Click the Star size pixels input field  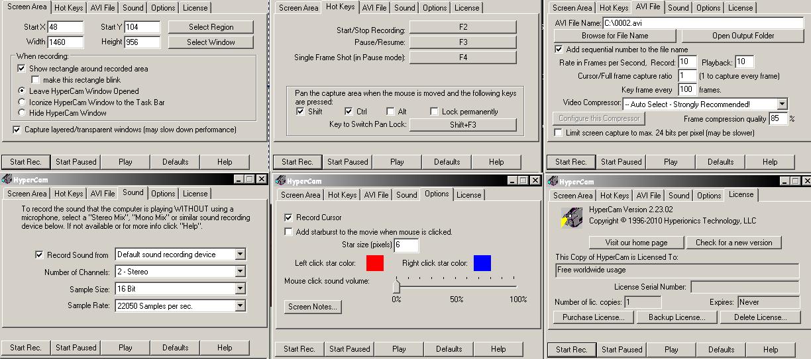pyautogui.click(x=406, y=246)
